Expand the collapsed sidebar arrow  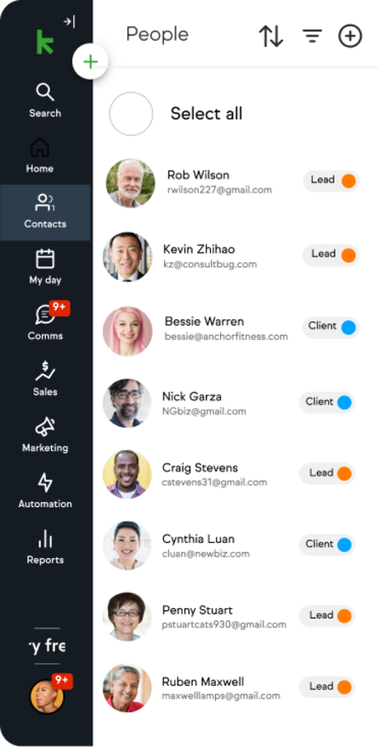[x=70, y=21]
